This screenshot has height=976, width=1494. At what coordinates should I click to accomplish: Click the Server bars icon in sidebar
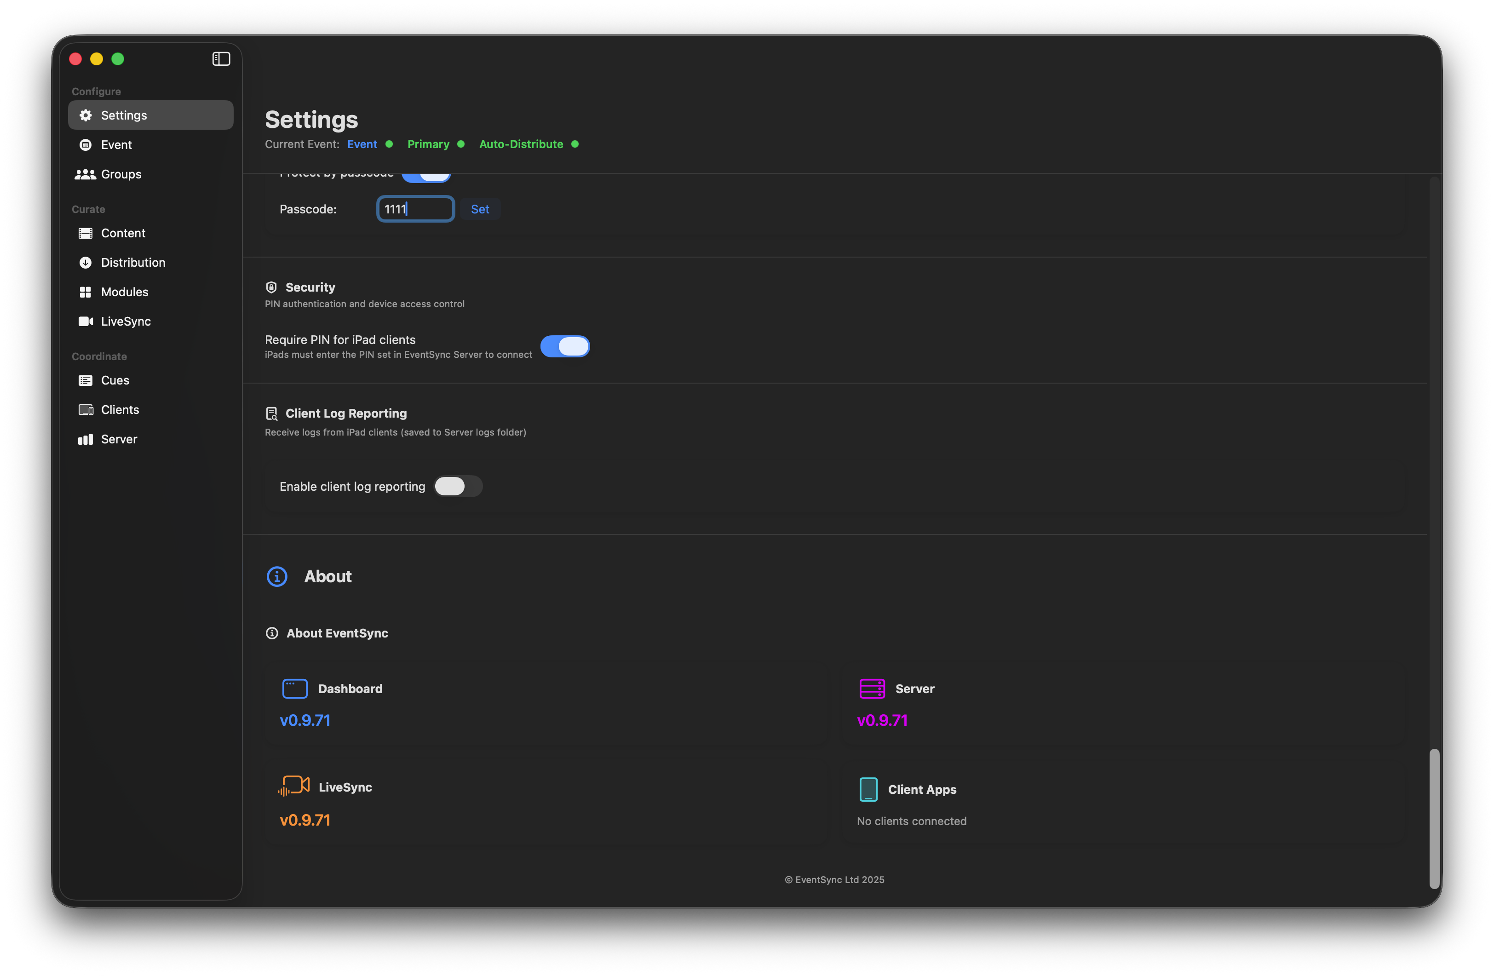pos(86,439)
